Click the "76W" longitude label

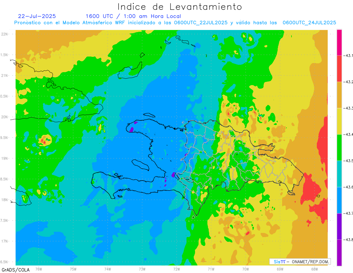pos(39,269)
